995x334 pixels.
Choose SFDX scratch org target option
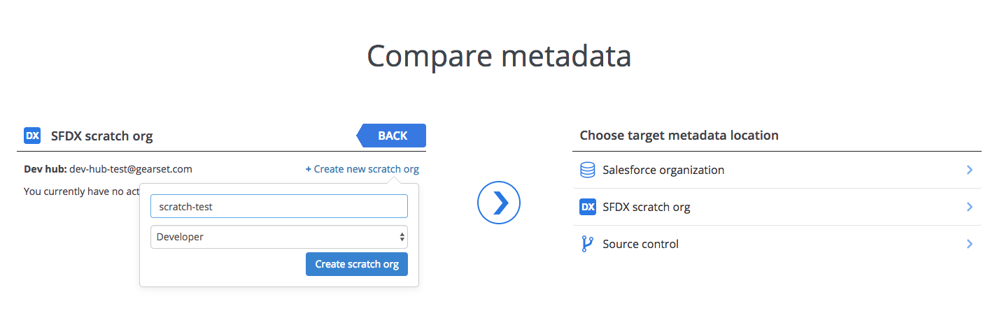646,207
